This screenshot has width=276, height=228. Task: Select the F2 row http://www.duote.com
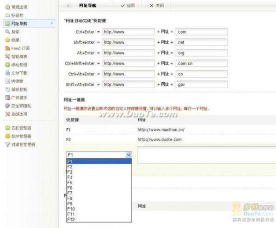(170, 139)
